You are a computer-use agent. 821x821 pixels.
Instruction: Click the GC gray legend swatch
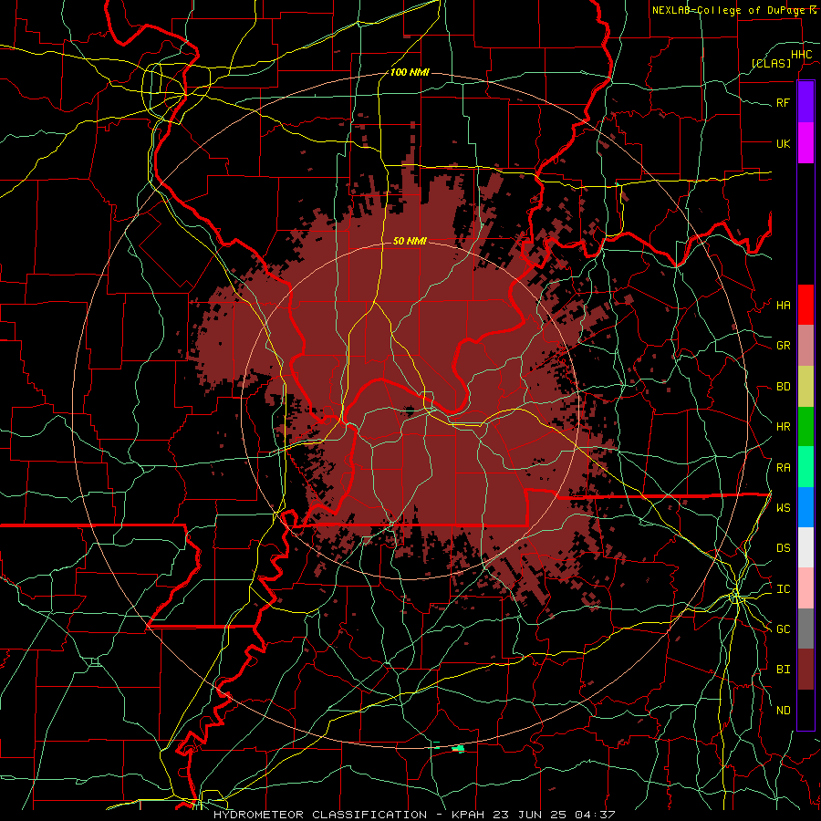[805, 629]
